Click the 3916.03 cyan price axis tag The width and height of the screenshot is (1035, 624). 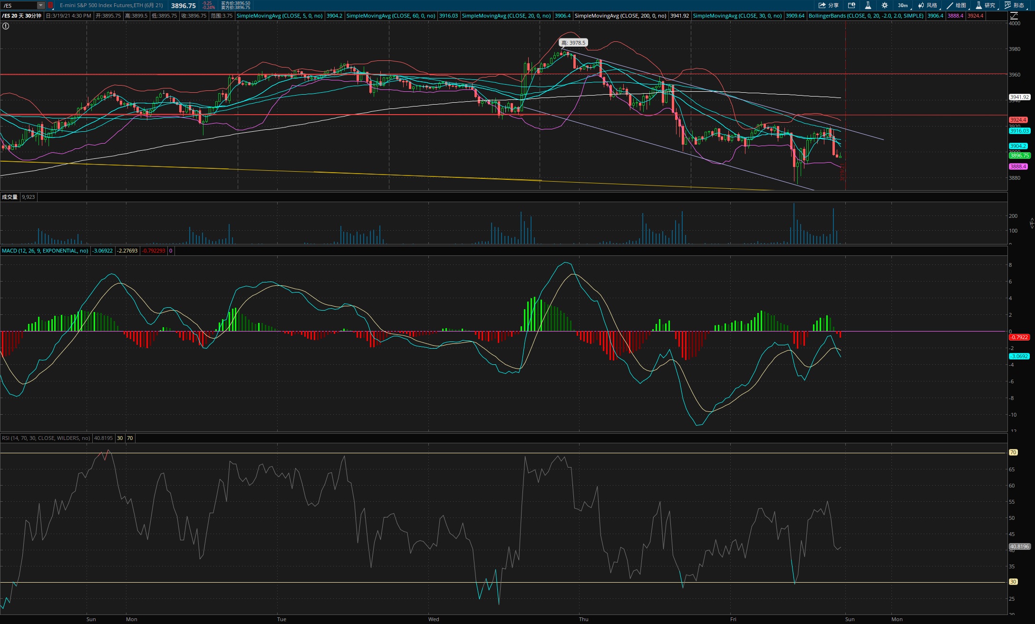pyautogui.click(x=1019, y=131)
